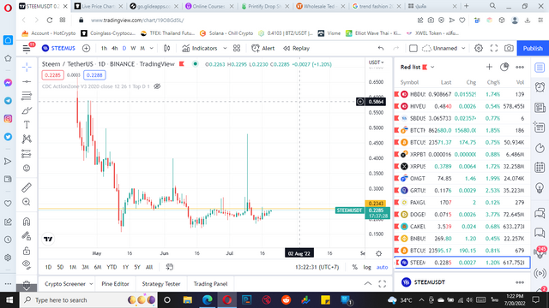Click the add symbol compare plus icon
This screenshot has width=549, height=308.
tap(86, 48)
